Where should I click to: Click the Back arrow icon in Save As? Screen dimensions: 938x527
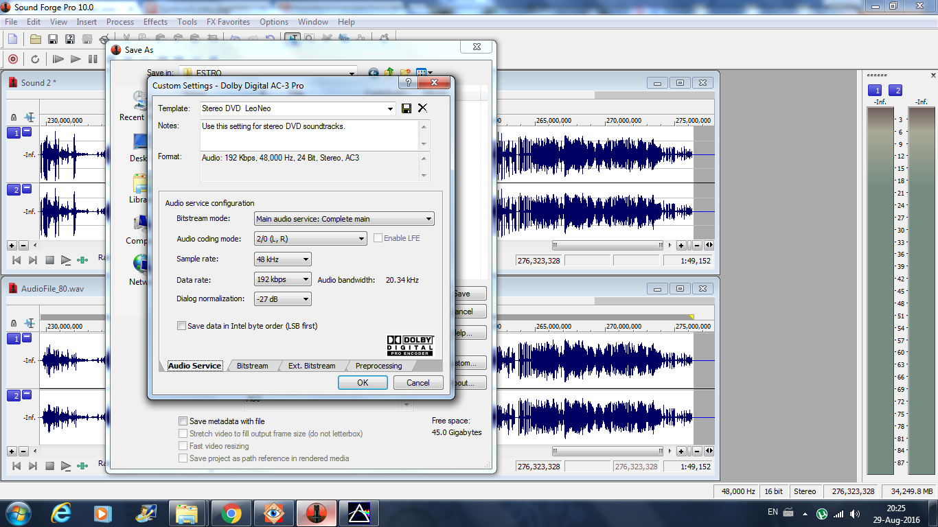[x=374, y=73]
